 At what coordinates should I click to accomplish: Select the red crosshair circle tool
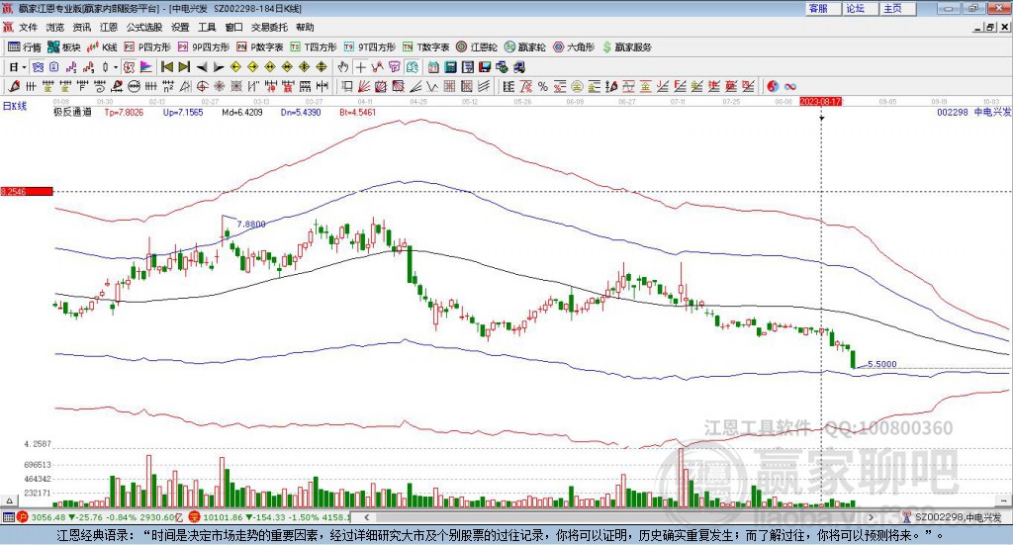(x=202, y=86)
